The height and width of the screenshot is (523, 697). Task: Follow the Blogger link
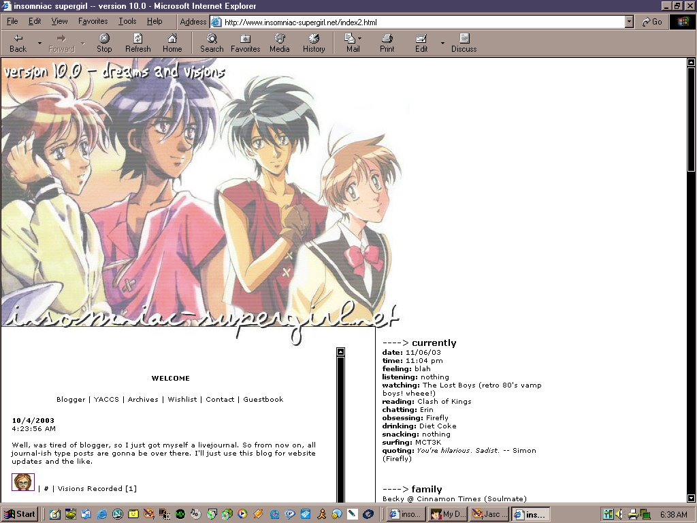pyautogui.click(x=71, y=399)
